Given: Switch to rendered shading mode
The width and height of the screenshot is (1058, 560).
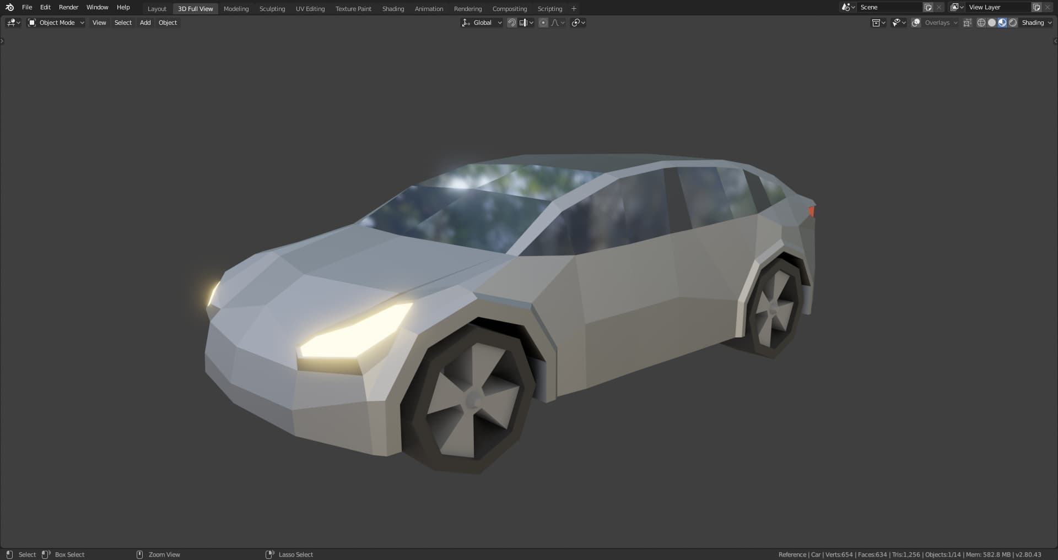Looking at the screenshot, I should coord(1013,23).
